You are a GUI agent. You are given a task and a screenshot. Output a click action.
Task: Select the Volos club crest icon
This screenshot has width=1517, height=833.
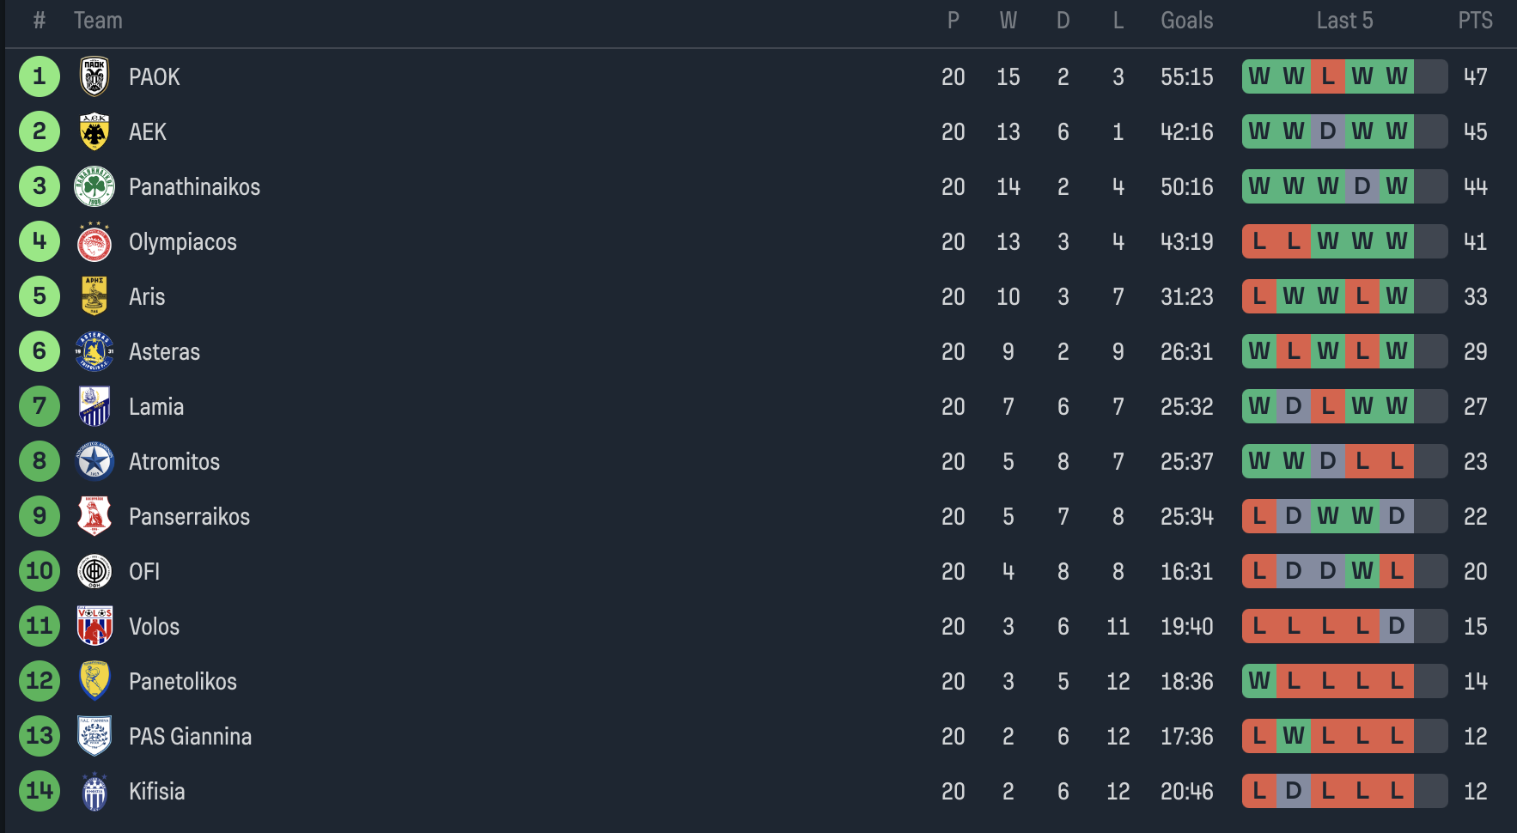tap(94, 627)
